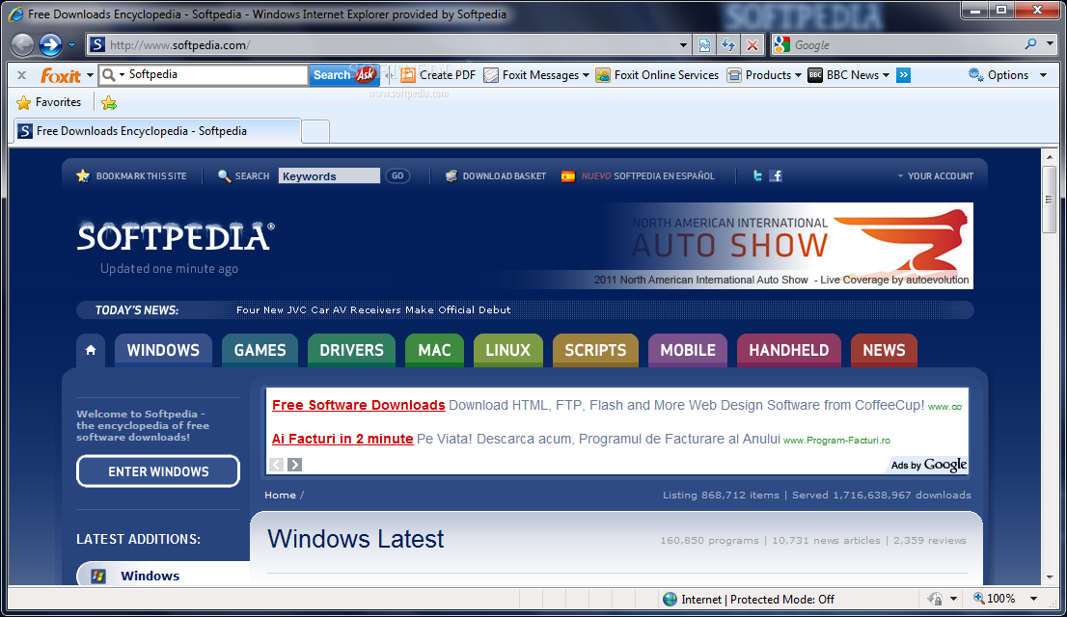Refresh the page with the refresh icon
The width and height of the screenshot is (1067, 617).
(x=728, y=45)
